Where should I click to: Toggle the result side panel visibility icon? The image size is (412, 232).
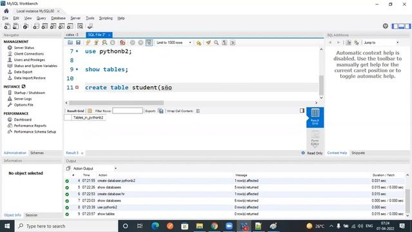(x=302, y=111)
